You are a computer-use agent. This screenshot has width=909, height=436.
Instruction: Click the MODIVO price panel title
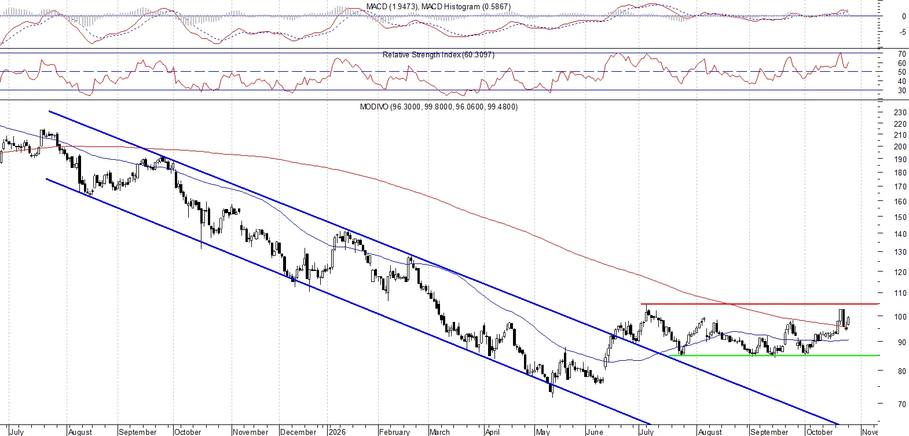(439, 107)
